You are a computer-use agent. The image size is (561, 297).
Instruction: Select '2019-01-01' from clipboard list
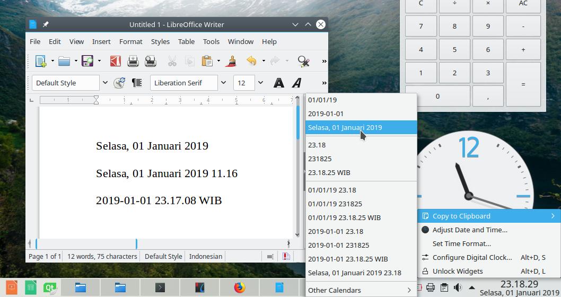(x=361, y=114)
